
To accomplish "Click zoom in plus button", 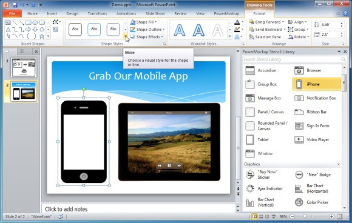I will point(331,216).
